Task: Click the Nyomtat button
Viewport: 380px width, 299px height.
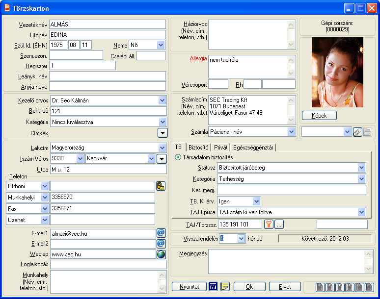Action: [x=189, y=287]
